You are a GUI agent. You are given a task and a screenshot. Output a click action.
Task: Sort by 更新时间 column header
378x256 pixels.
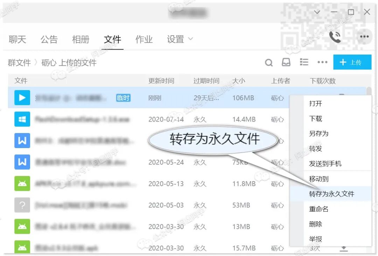[x=161, y=81]
